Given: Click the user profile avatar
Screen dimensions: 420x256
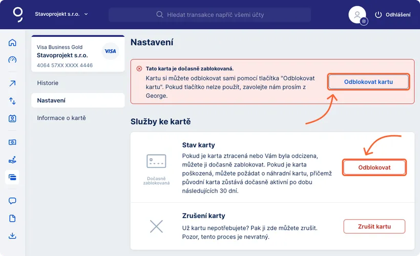Looking at the screenshot, I should click(357, 14).
